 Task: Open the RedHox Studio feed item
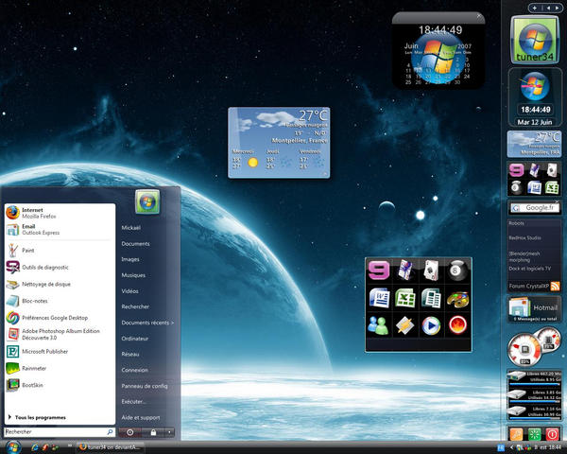[x=524, y=237]
